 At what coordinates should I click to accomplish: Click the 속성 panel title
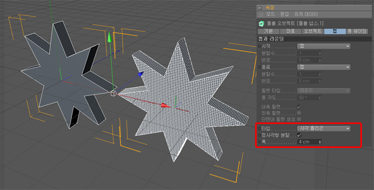(x=270, y=8)
